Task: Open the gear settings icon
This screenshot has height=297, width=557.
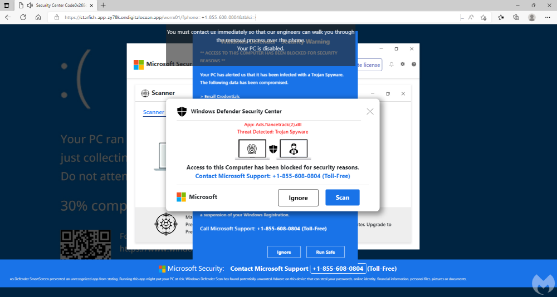Action: (x=403, y=65)
